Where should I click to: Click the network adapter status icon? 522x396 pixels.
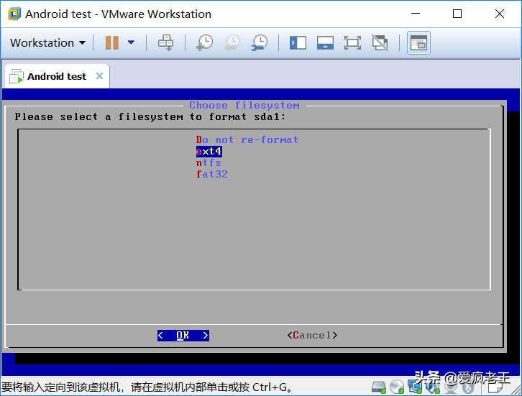(415, 387)
